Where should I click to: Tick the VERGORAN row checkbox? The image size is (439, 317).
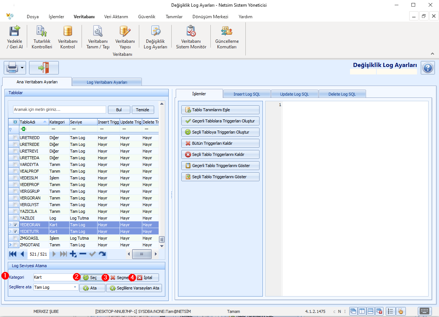coord(15,198)
